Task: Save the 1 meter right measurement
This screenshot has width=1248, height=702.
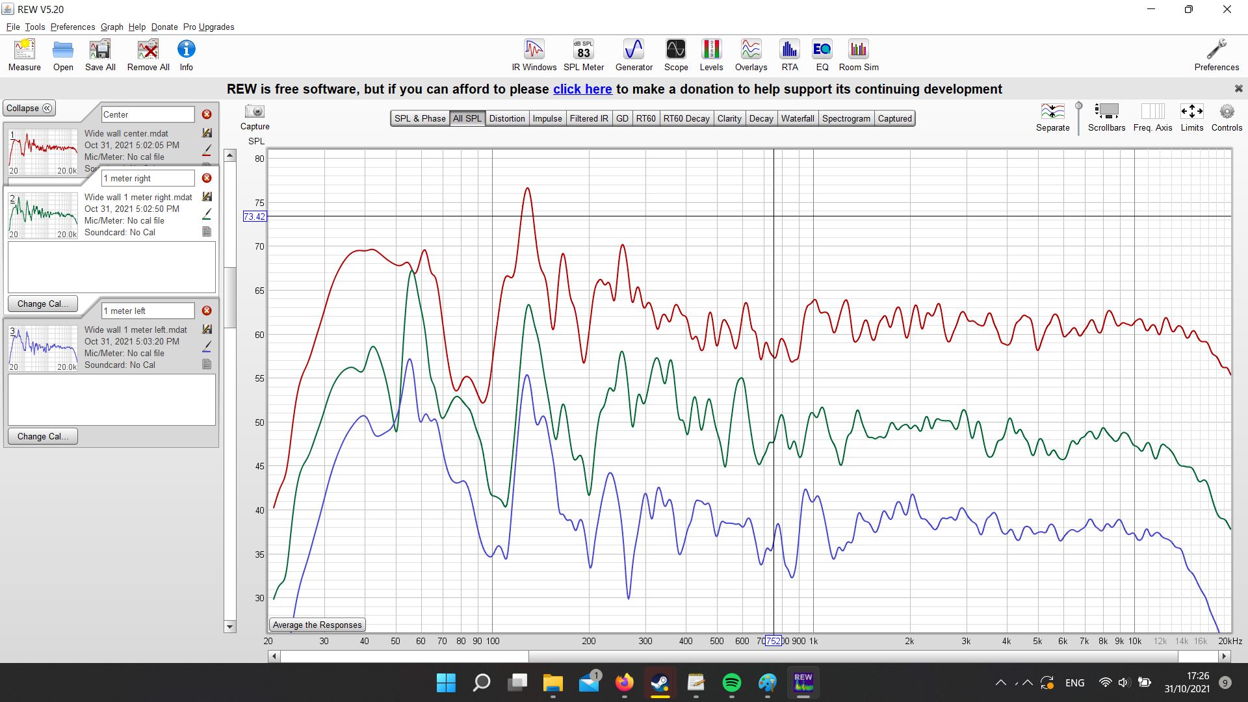Action: point(207,196)
